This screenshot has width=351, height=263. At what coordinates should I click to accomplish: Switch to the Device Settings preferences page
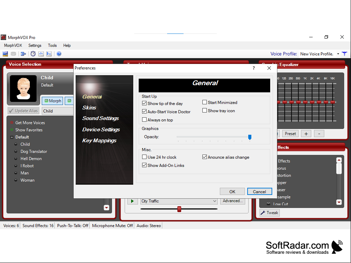tap(101, 130)
